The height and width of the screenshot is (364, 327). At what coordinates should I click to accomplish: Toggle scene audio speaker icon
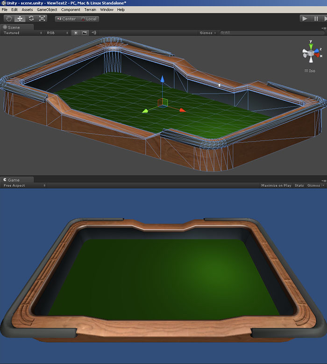pyautogui.click(x=93, y=33)
